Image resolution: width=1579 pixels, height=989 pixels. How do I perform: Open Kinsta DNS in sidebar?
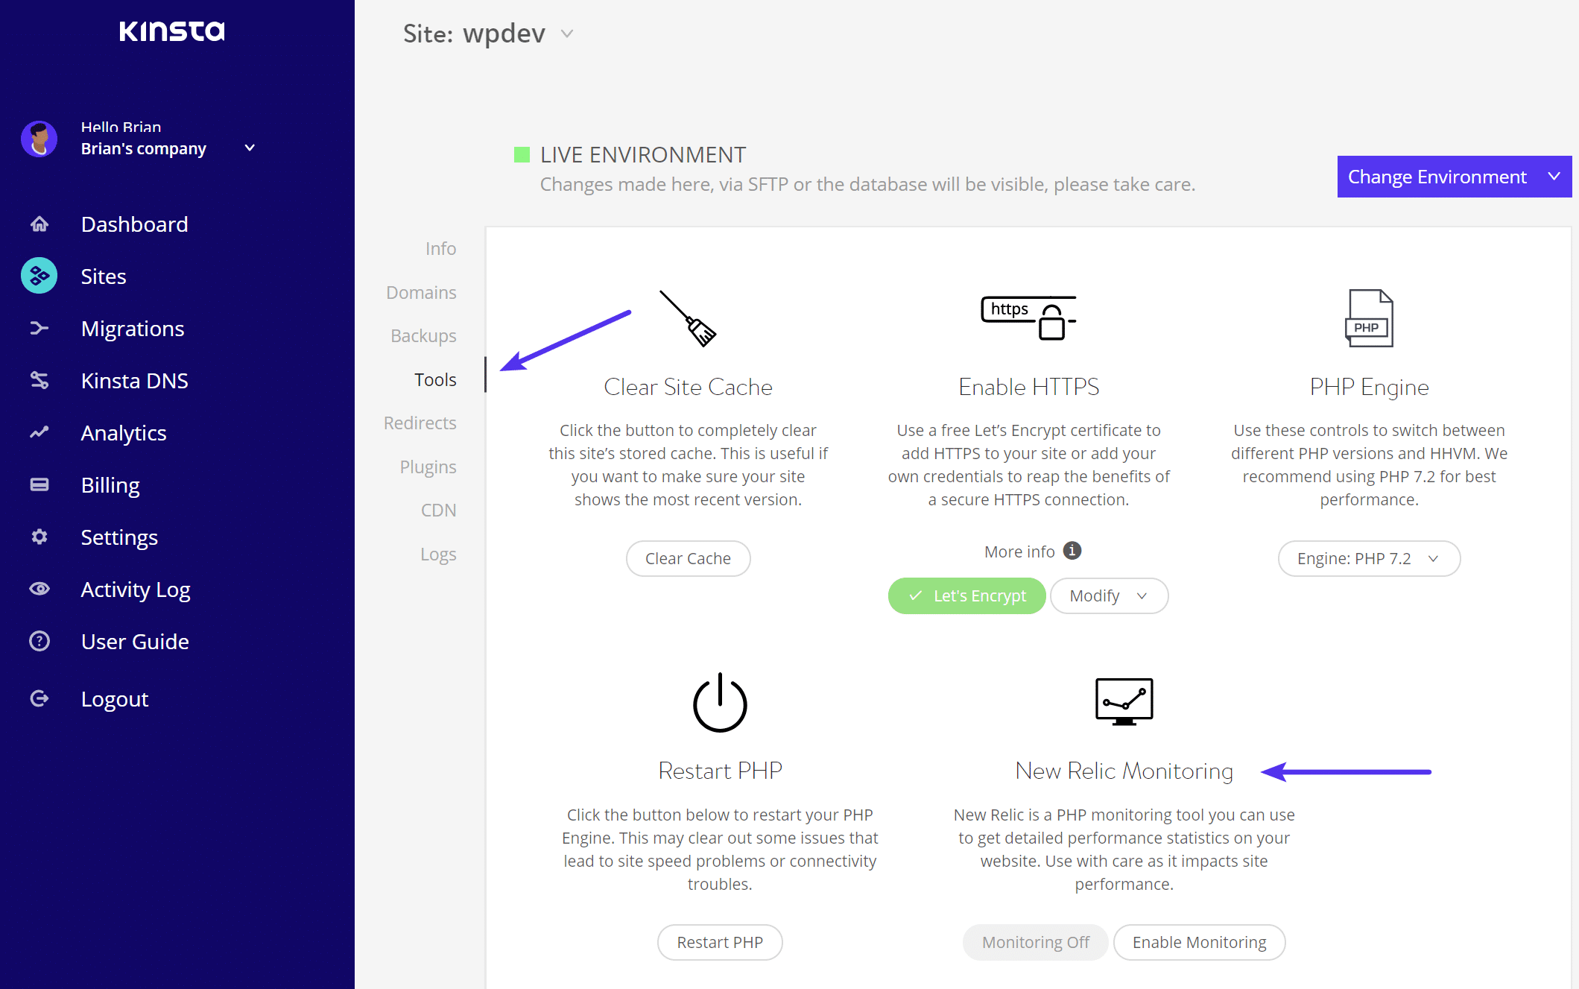134,380
